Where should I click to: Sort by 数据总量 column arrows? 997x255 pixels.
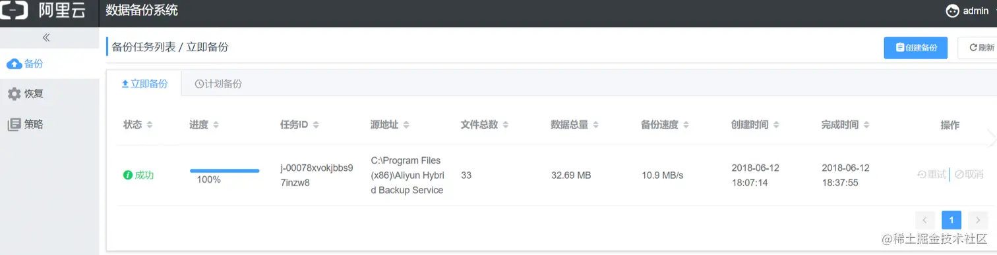point(595,125)
